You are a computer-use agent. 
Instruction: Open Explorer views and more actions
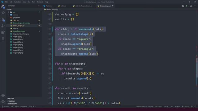[x=38, y=6]
